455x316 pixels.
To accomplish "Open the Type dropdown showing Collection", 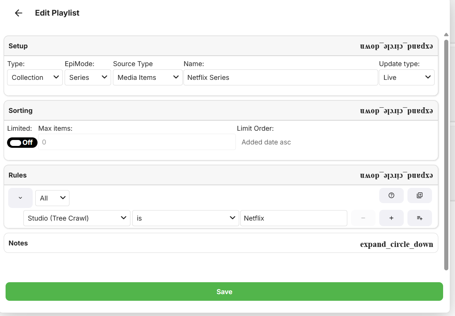I will [35, 77].
